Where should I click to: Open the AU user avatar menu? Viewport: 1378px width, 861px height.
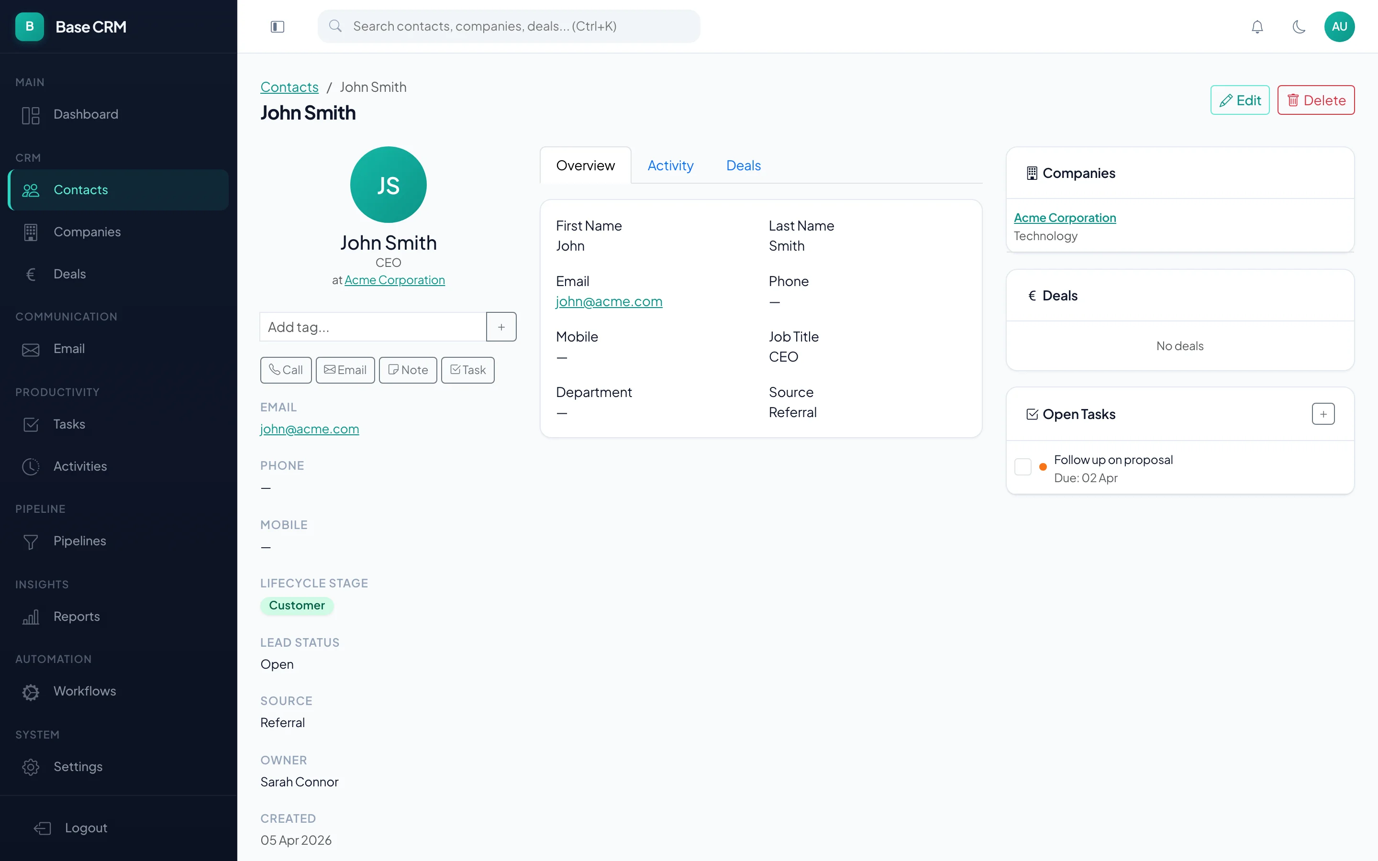coord(1340,26)
